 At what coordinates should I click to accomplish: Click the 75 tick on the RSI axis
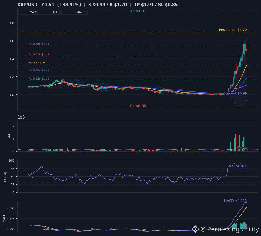[12, 169]
